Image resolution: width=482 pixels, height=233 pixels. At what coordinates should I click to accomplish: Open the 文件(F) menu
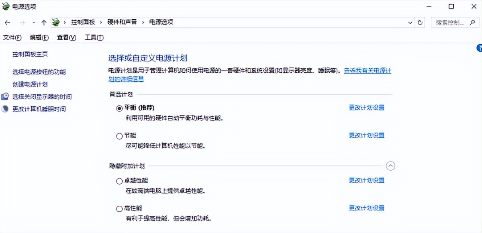click(12, 37)
